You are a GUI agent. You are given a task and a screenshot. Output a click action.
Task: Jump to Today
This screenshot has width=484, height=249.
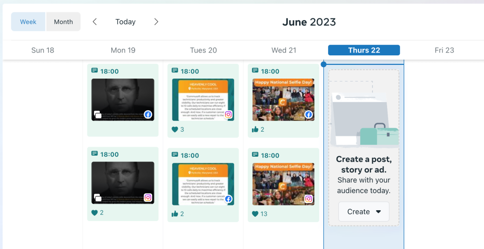125,22
